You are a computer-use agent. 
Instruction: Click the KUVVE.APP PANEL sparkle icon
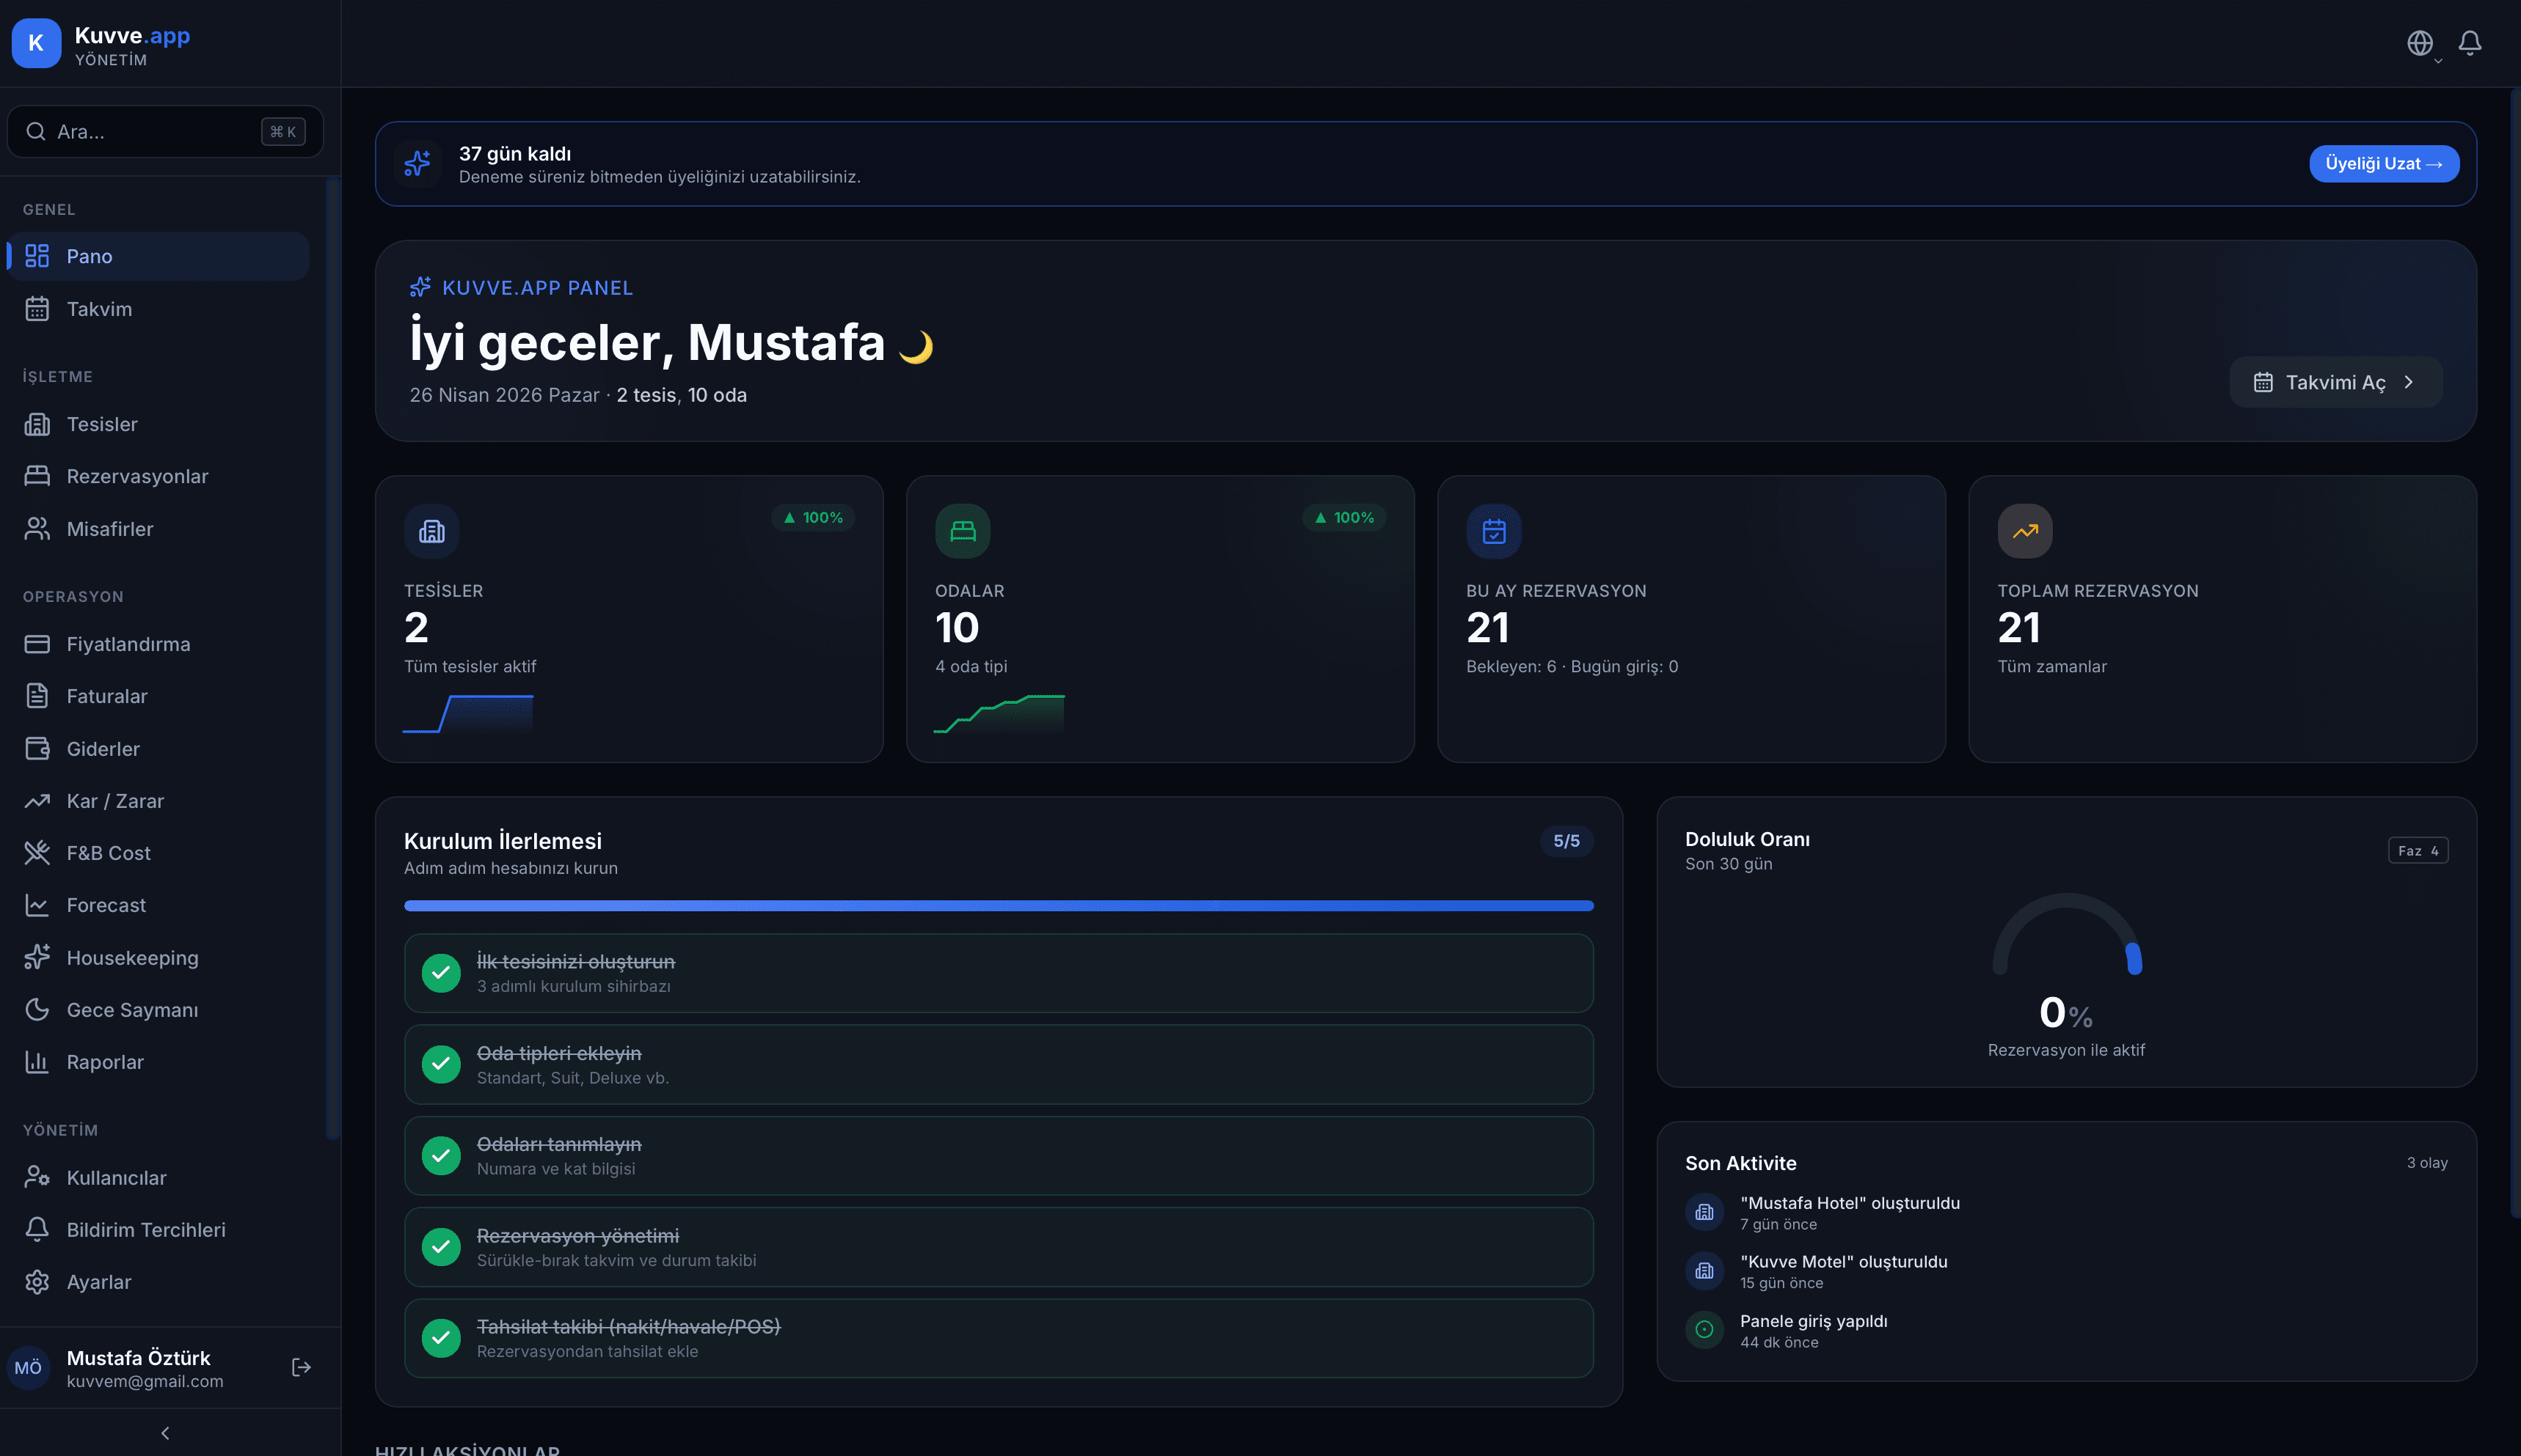click(x=420, y=287)
